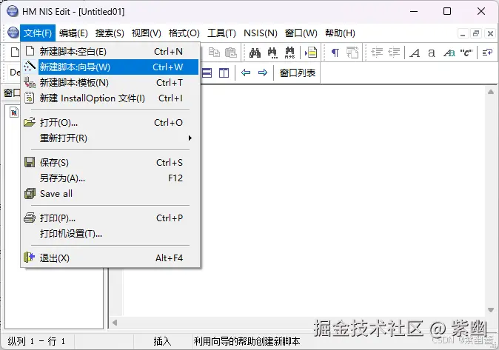
Task: Click the HM NIS Edit title bar icon
Action: 13,11
